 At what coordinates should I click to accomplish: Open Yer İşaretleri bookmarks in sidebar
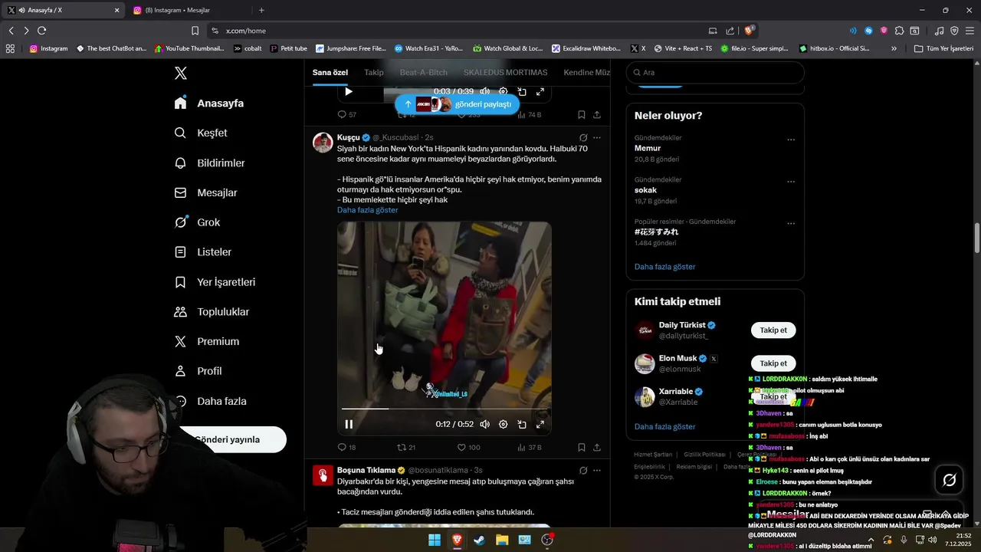tap(215, 282)
